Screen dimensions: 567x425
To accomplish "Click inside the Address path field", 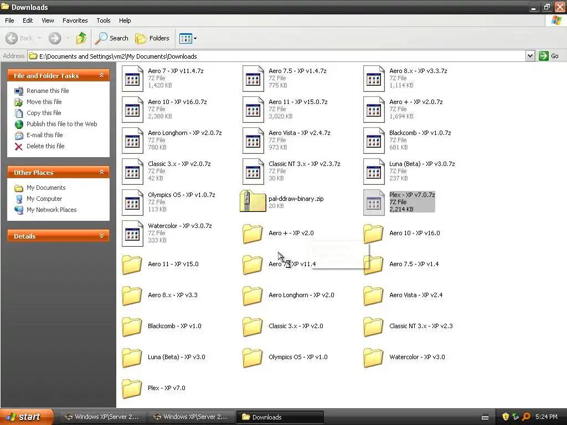I will click(277, 56).
